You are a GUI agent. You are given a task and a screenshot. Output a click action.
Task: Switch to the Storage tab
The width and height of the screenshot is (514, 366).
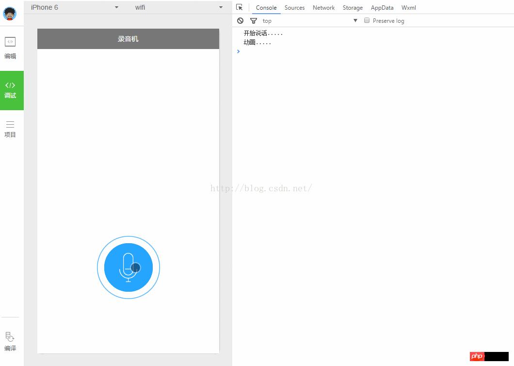click(353, 8)
